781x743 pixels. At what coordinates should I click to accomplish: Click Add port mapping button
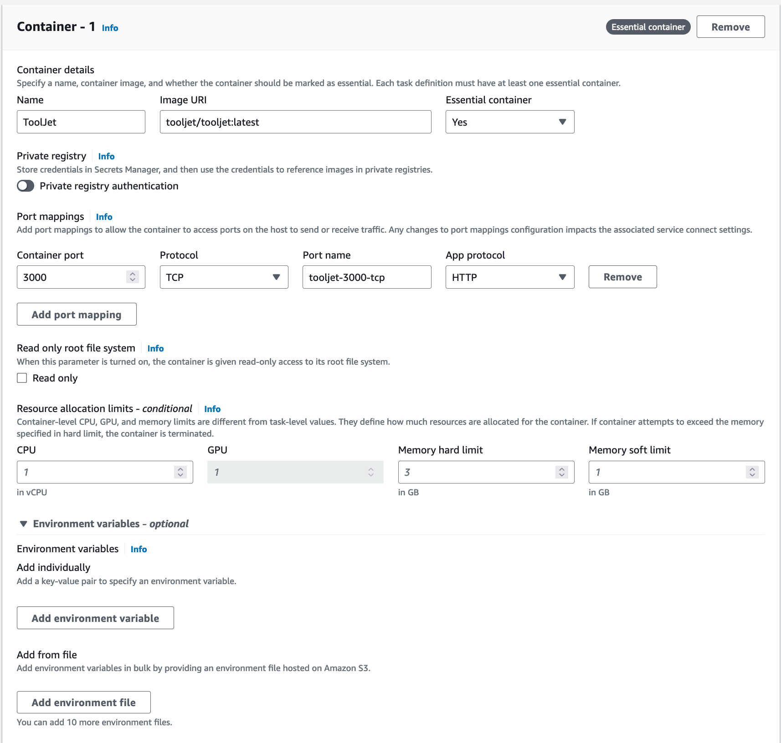click(77, 315)
